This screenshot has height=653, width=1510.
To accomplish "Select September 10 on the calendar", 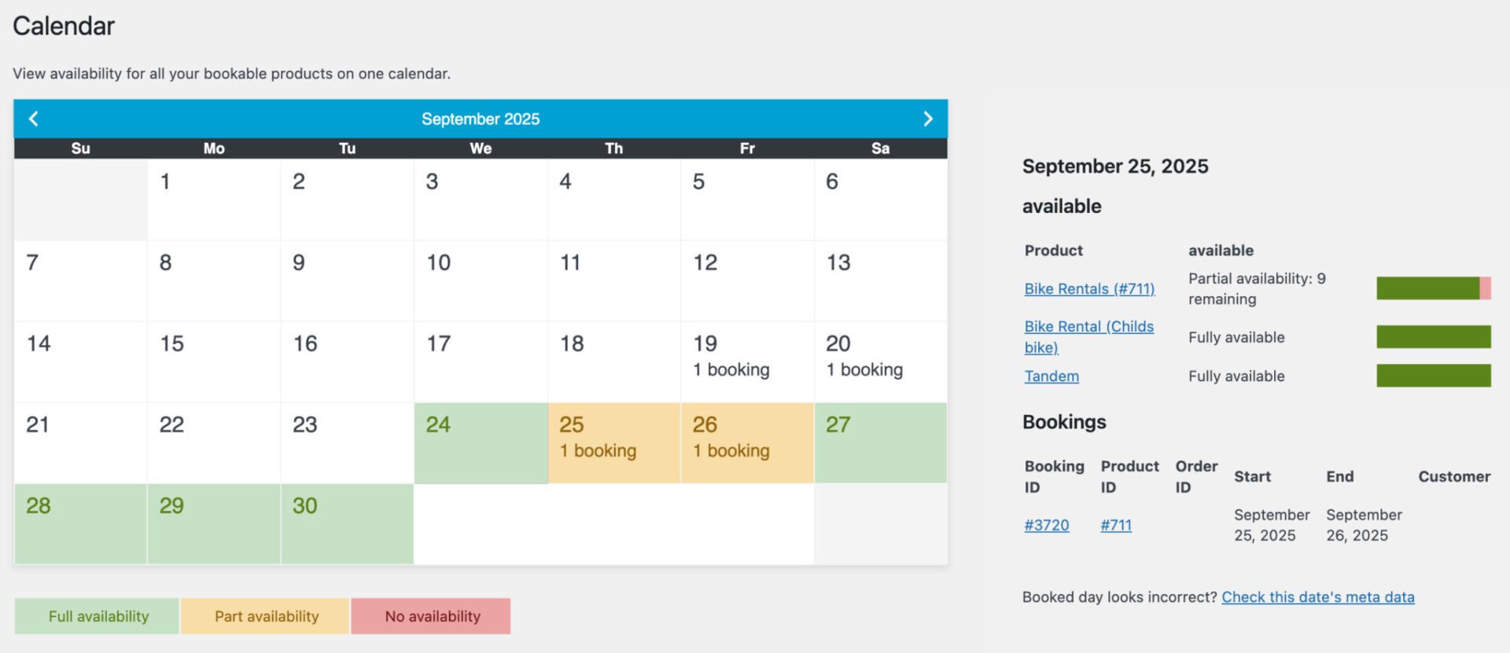I will (x=481, y=281).
